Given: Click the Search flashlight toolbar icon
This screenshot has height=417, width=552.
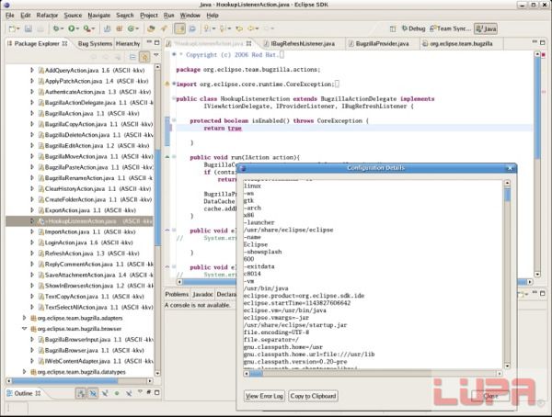Looking at the screenshot, I should (164, 28).
